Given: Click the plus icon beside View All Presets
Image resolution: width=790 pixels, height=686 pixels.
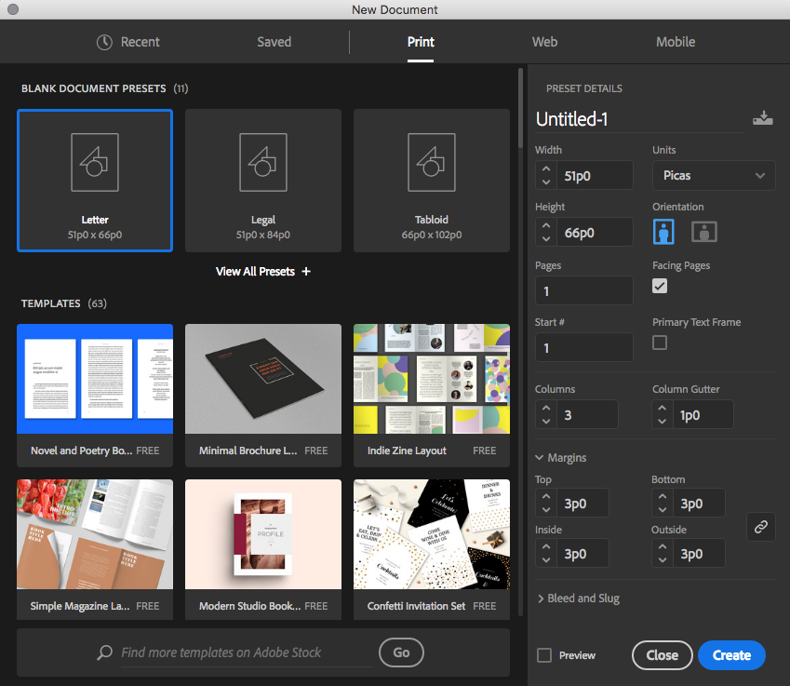Looking at the screenshot, I should point(306,271).
